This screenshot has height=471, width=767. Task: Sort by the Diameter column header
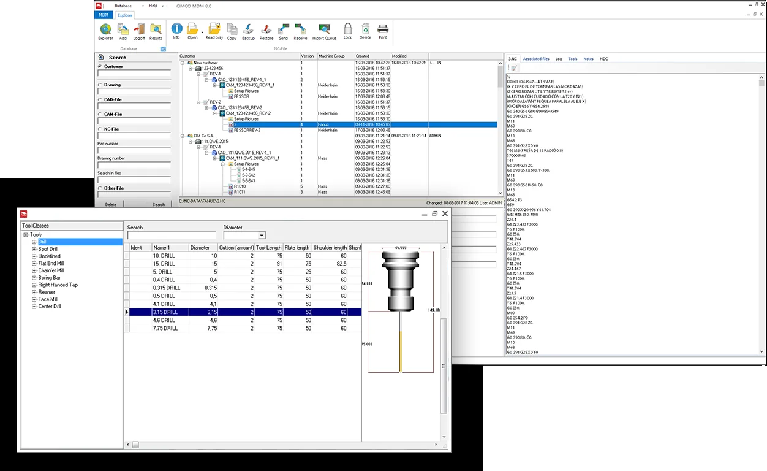[x=202, y=248]
